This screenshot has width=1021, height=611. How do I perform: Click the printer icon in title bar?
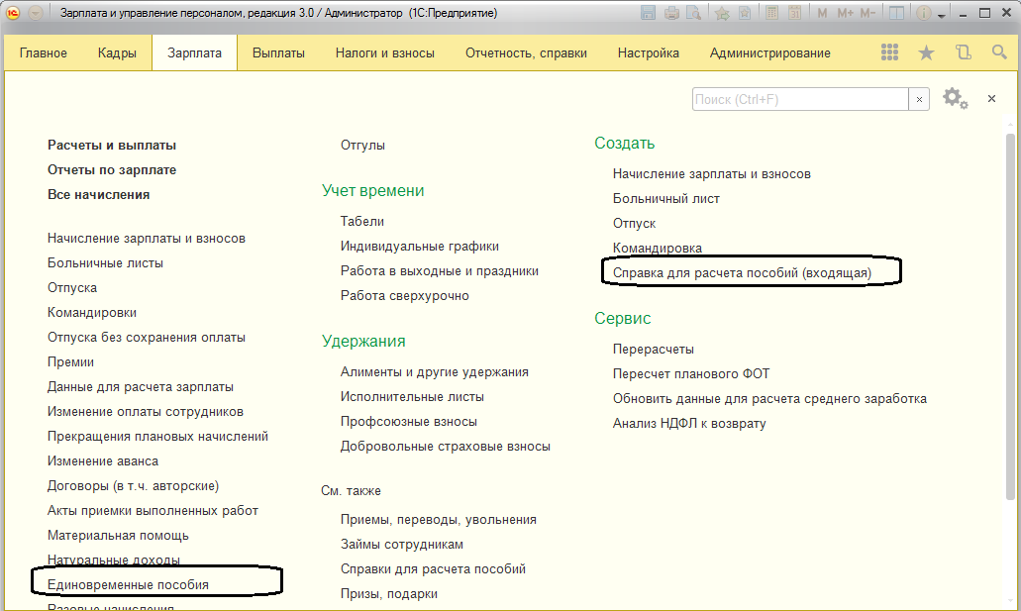[672, 13]
